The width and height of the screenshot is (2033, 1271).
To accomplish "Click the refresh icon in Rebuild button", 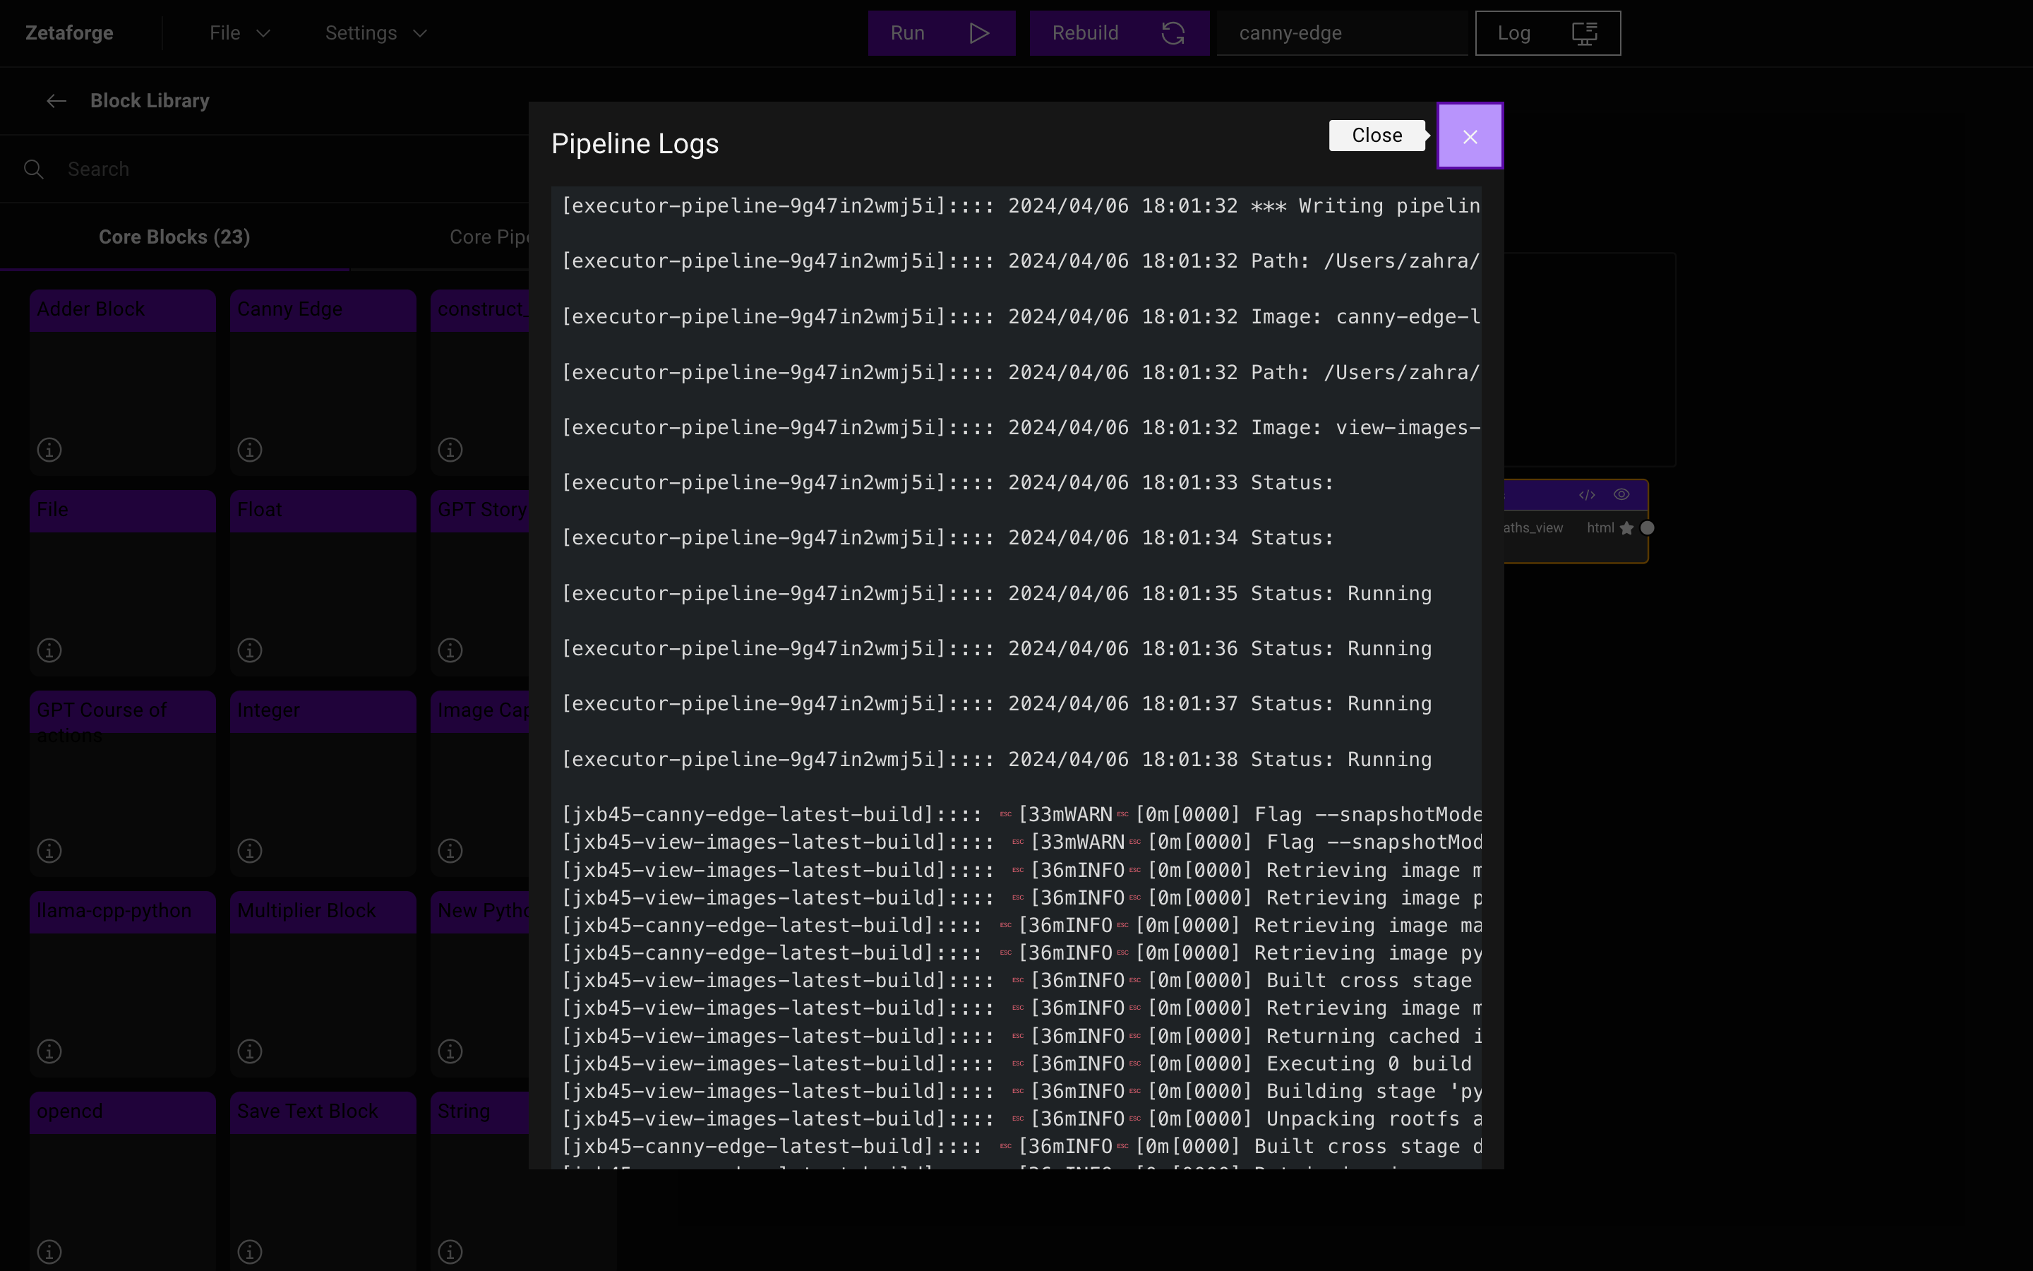I will tap(1173, 32).
